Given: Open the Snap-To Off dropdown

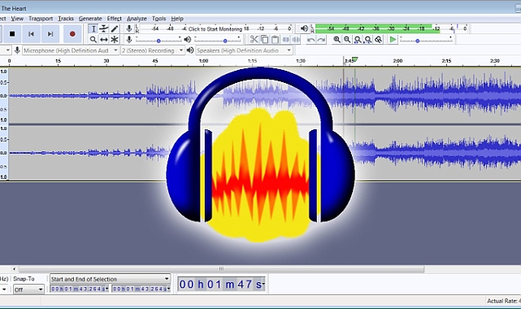Looking at the screenshot, I should 28,289.
